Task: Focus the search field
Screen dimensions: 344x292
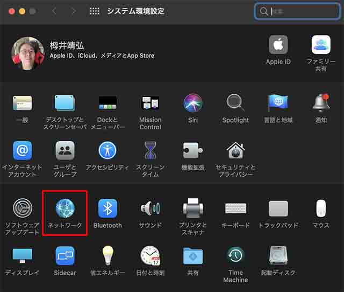Action: 297,11
